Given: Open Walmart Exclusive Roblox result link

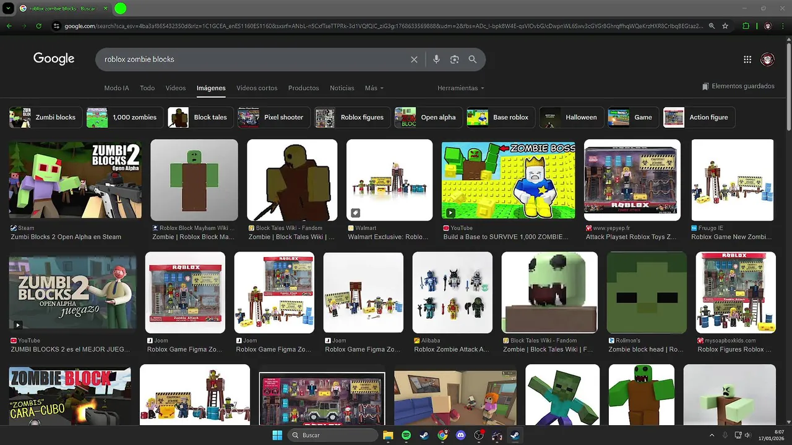Looking at the screenshot, I should (x=388, y=237).
